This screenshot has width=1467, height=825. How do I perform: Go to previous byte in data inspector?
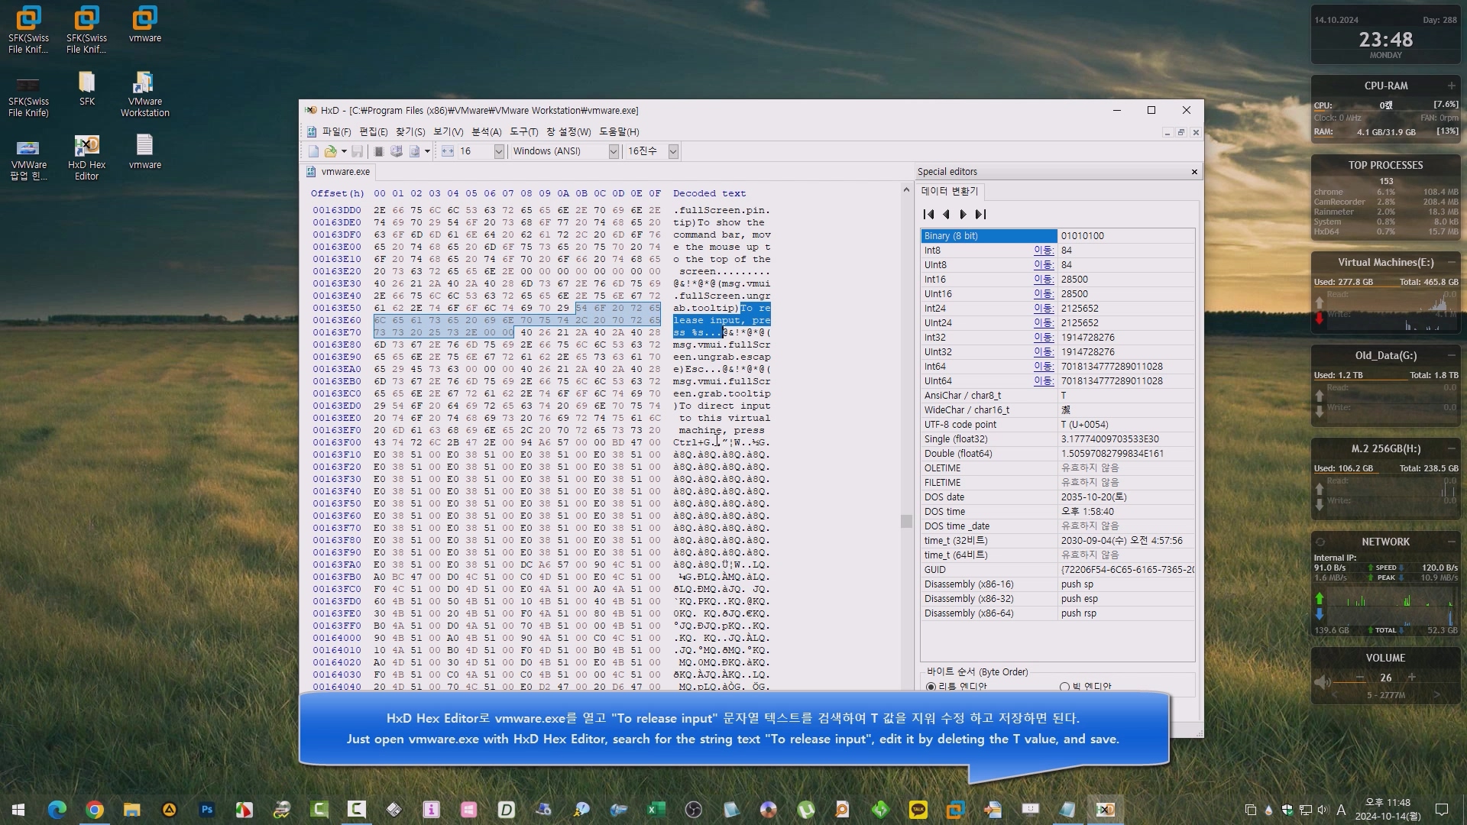coord(947,215)
